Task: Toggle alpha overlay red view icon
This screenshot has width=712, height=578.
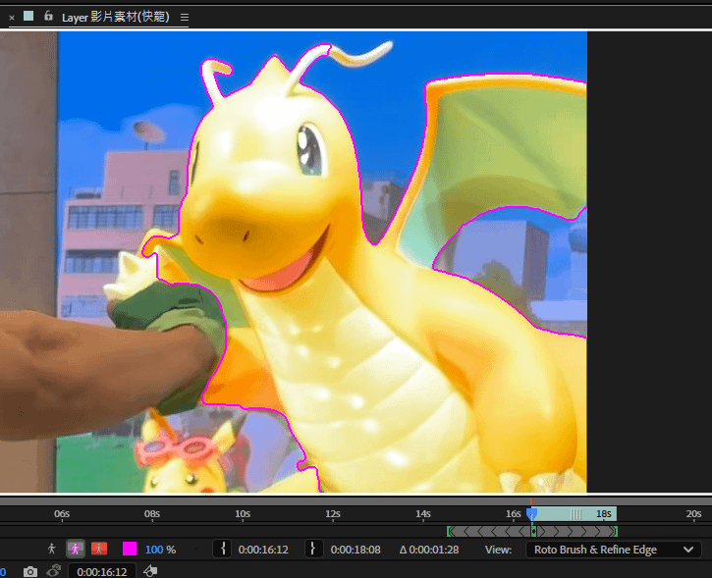Action: tap(99, 550)
